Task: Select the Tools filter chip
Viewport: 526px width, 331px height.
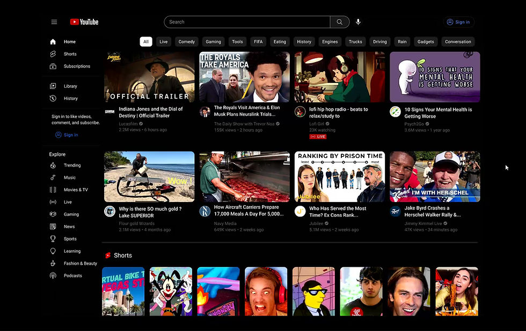Action: pyautogui.click(x=237, y=42)
